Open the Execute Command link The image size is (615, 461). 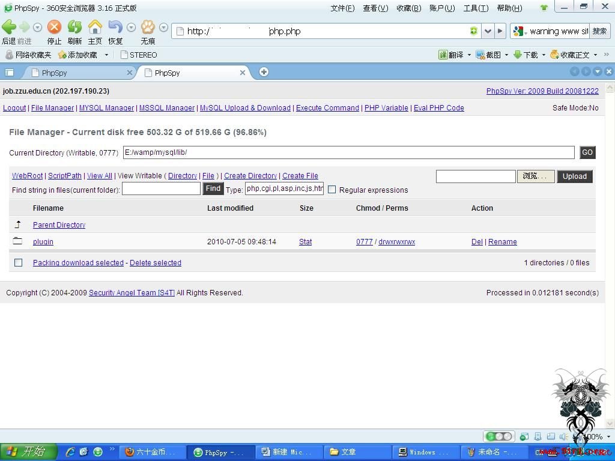[327, 108]
